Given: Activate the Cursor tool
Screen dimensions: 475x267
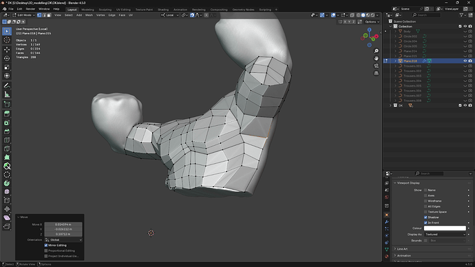Looking at the screenshot, I should (7, 40).
